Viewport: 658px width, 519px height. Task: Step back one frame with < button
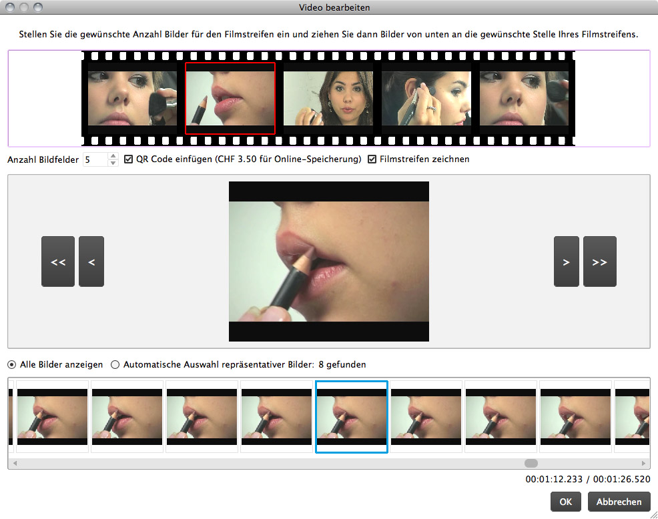(x=91, y=262)
